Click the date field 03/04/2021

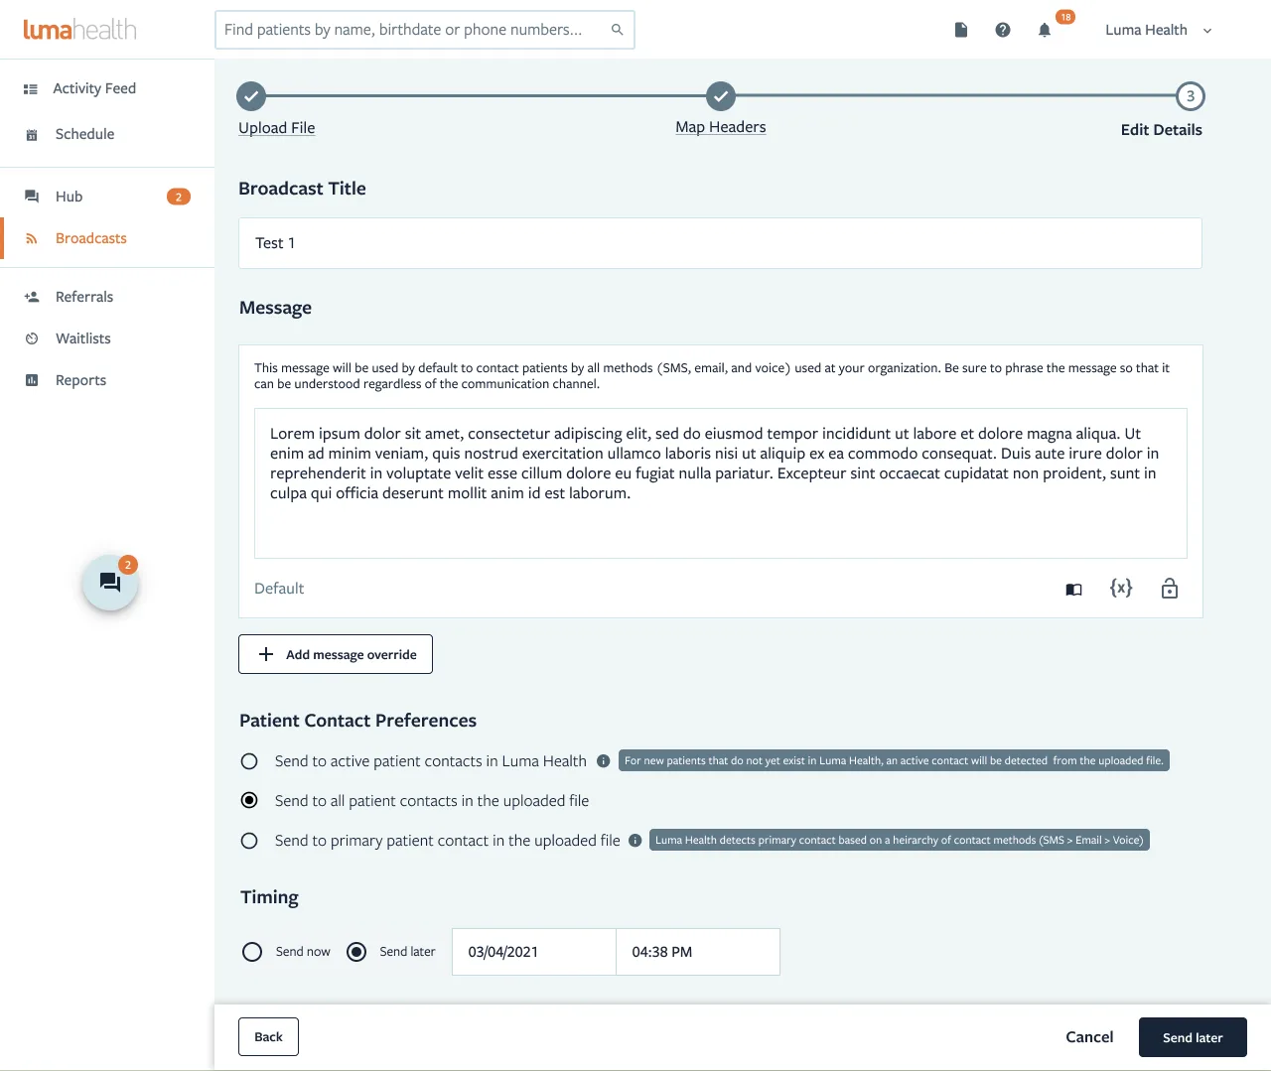pyautogui.click(x=534, y=952)
